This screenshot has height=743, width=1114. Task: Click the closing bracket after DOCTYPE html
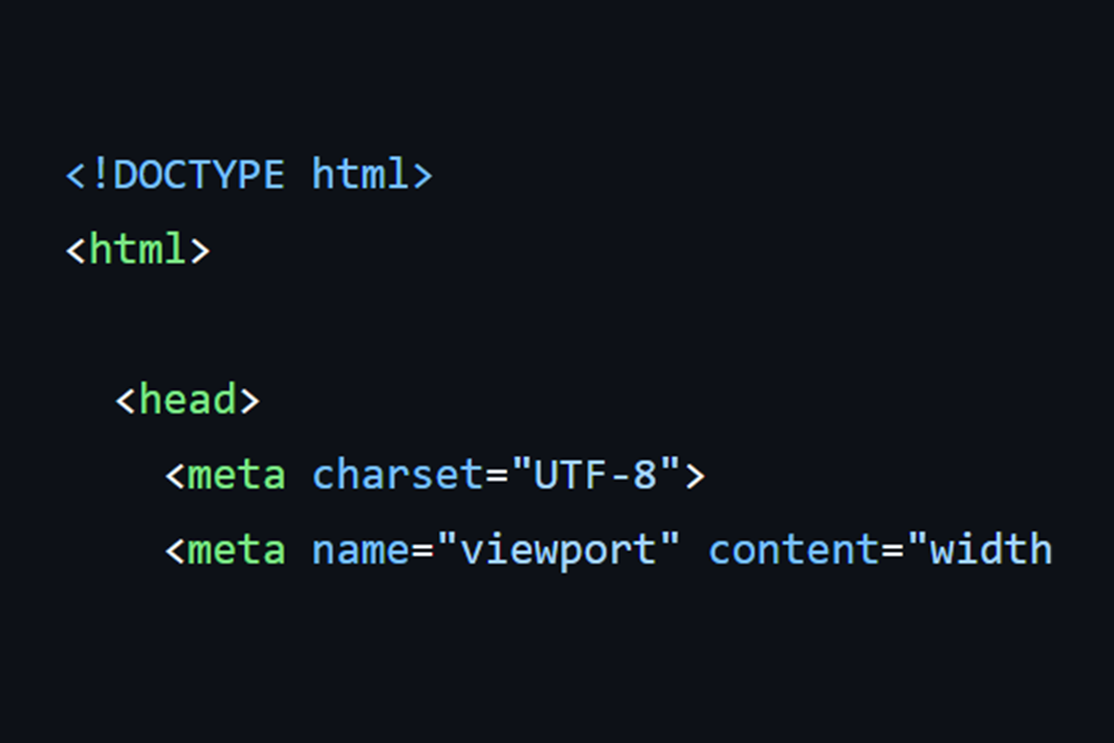(x=423, y=176)
